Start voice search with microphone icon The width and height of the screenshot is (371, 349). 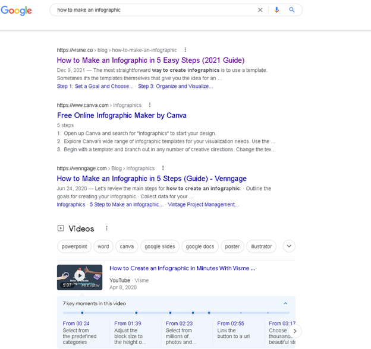point(276,10)
